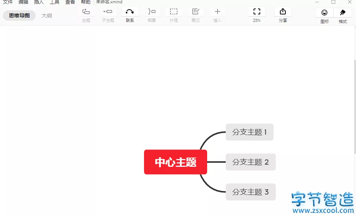Select the red 中心主题 central node
356x216 pixels.
(x=175, y=162)
